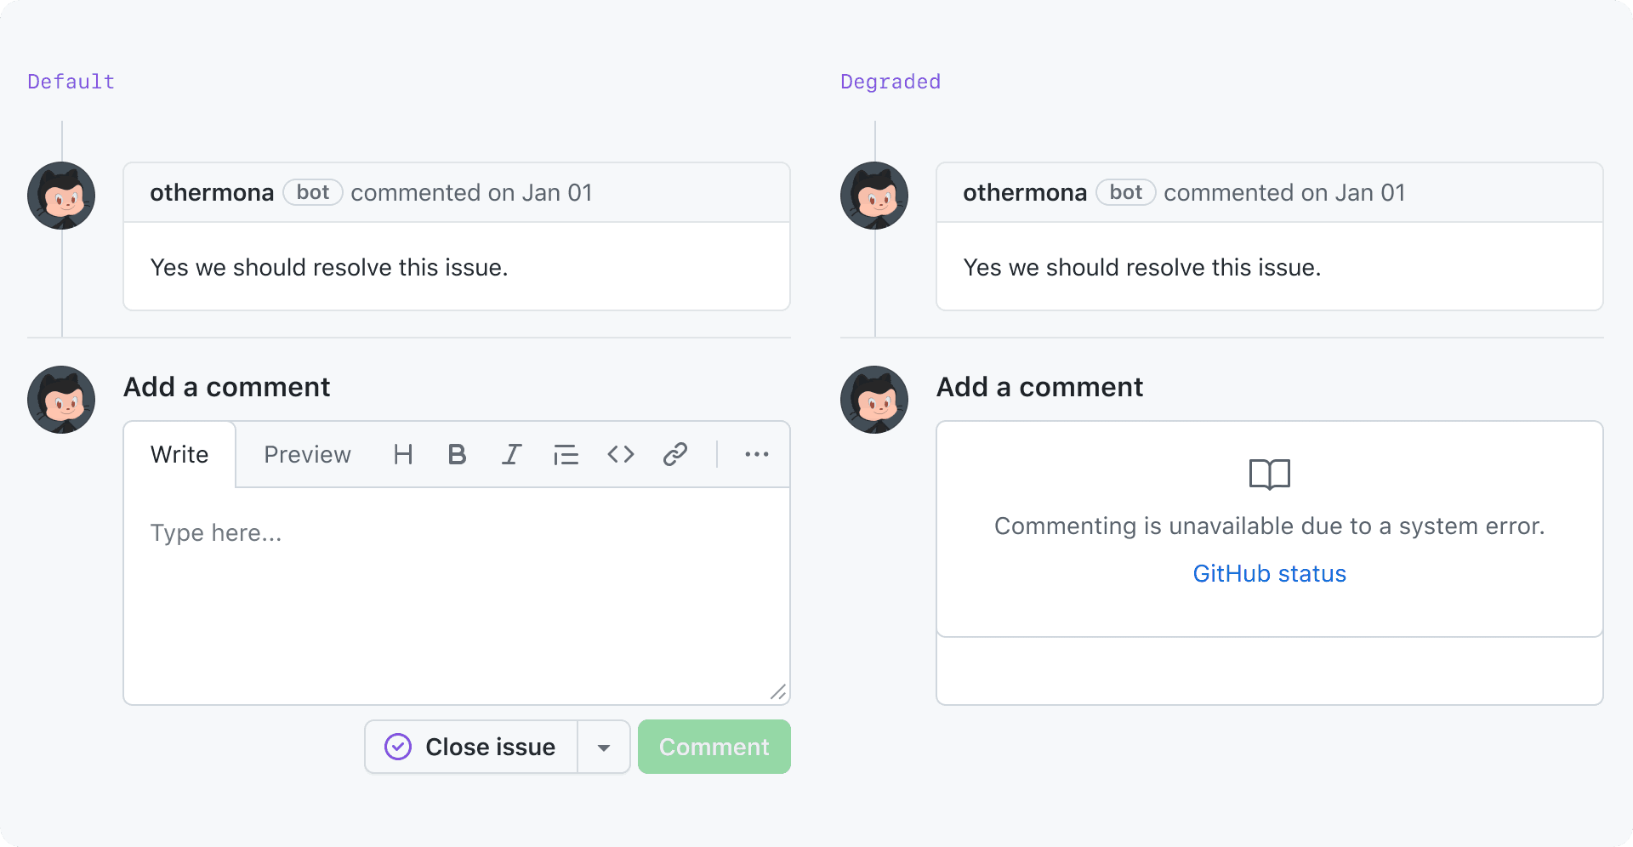
Task: Click the bot badge in the Degraded example
Action: (x=1125, y=192)
